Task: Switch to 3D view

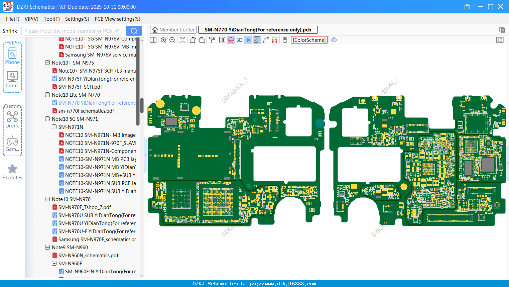Action: (x=239, y=40)
